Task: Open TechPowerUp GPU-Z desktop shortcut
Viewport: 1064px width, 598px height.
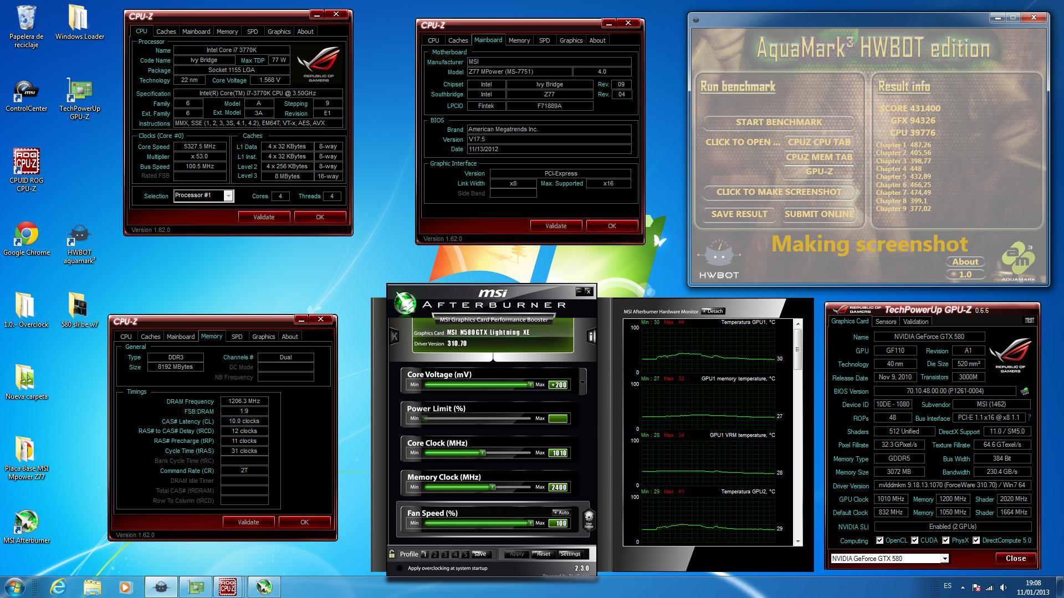Action: [x=80, y=99]
